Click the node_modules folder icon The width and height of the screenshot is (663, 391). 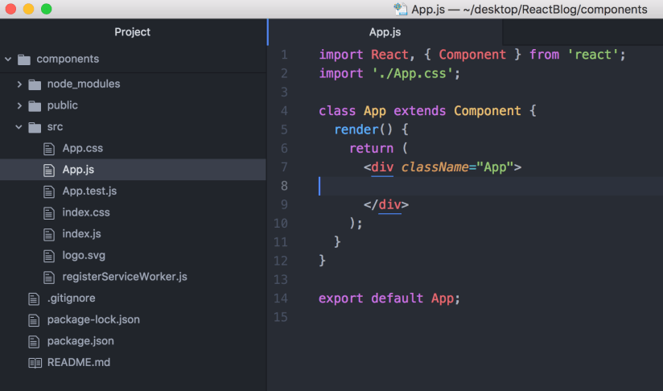coord(34,84)
